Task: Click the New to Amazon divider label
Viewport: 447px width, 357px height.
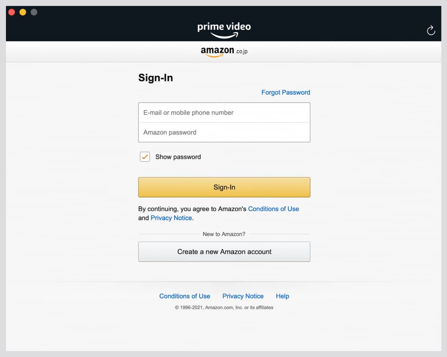Action: 223,234
